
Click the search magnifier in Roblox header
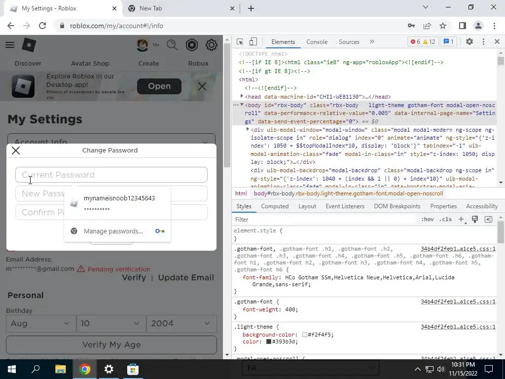pyautogui.click(x=172, y=45)
